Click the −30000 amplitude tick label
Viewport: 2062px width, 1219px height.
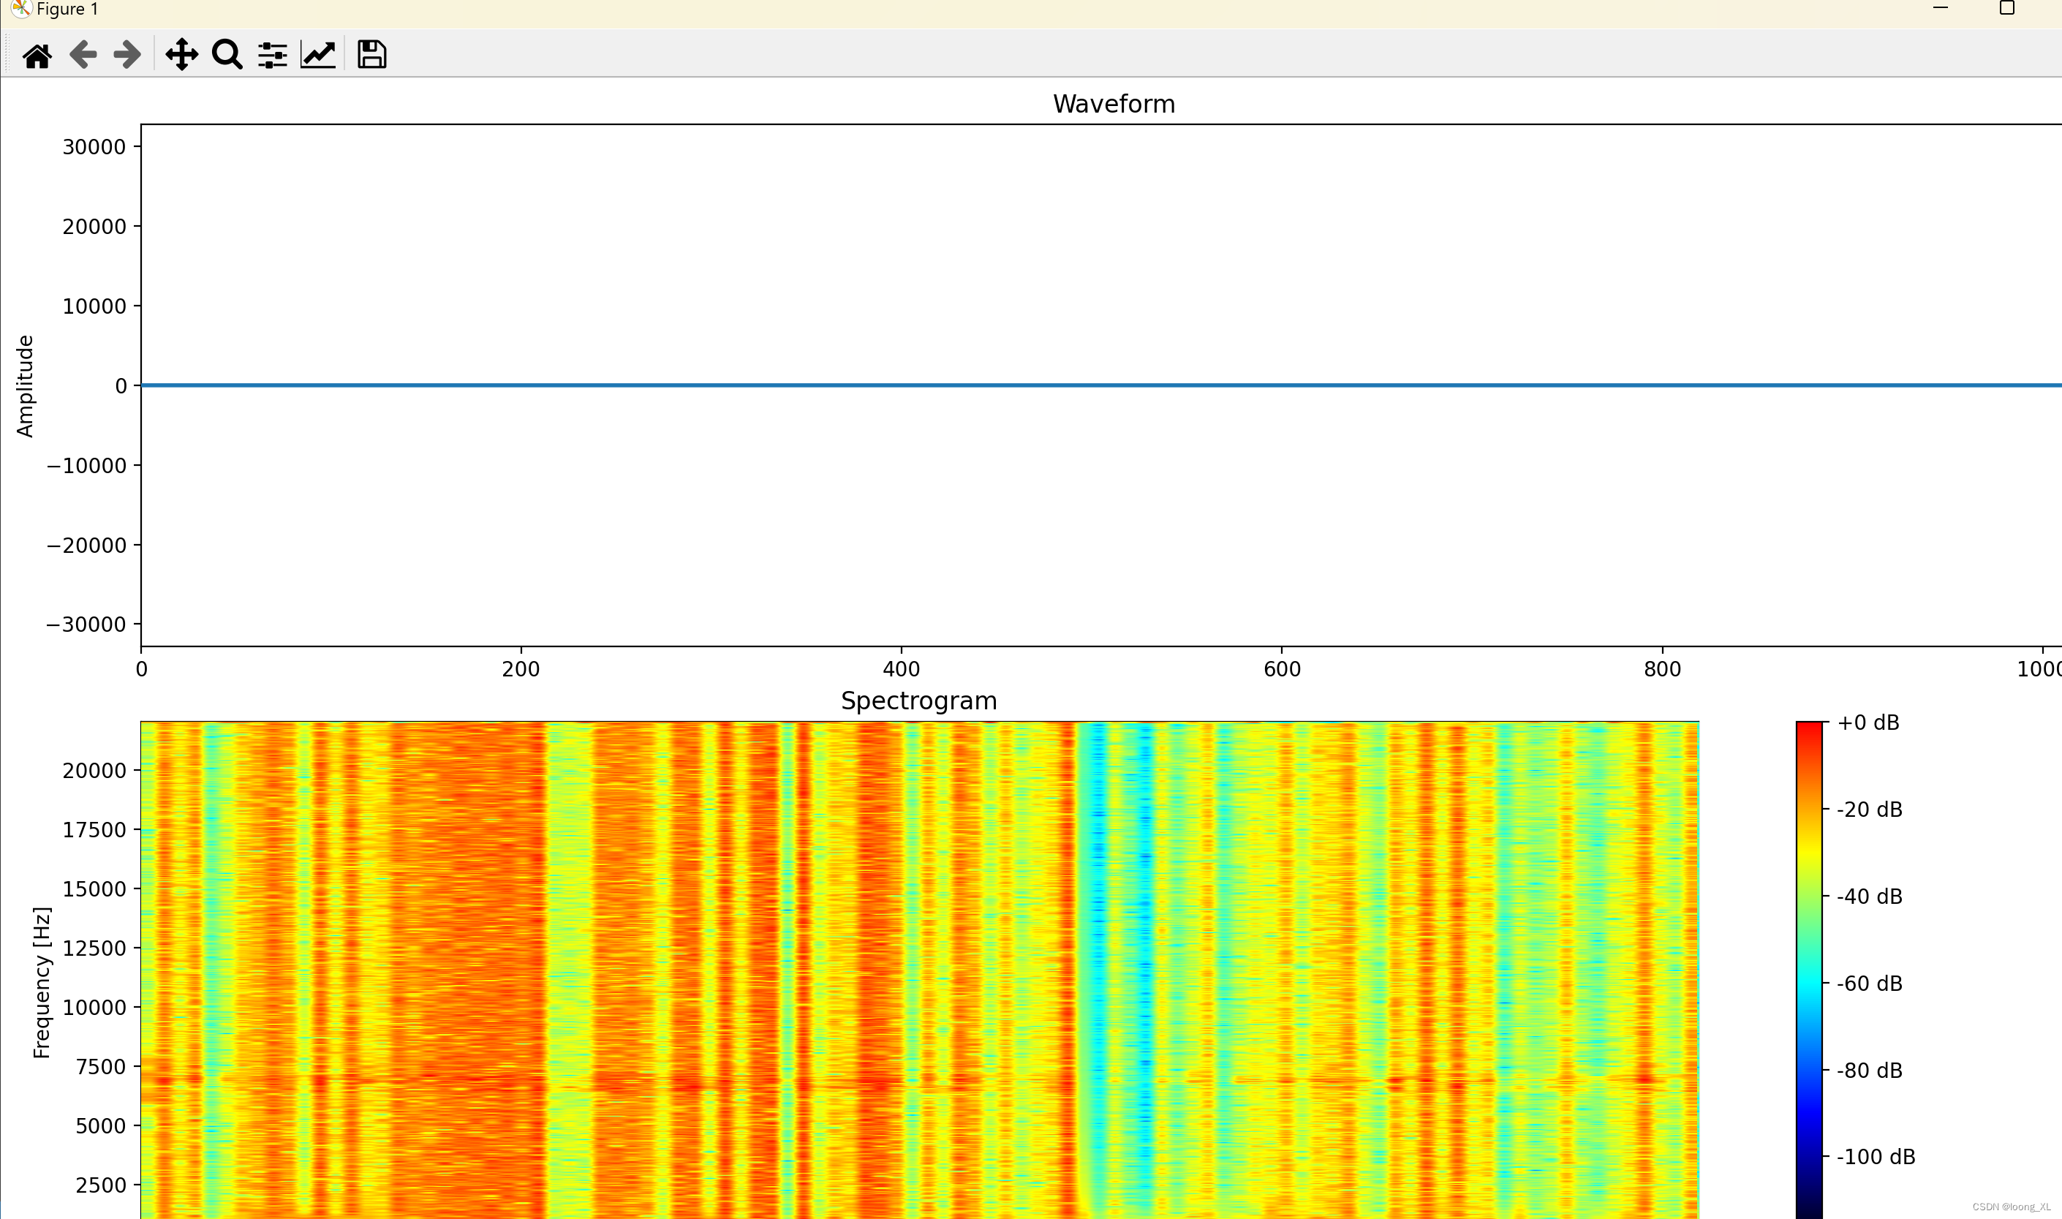(x=86, y=624)
